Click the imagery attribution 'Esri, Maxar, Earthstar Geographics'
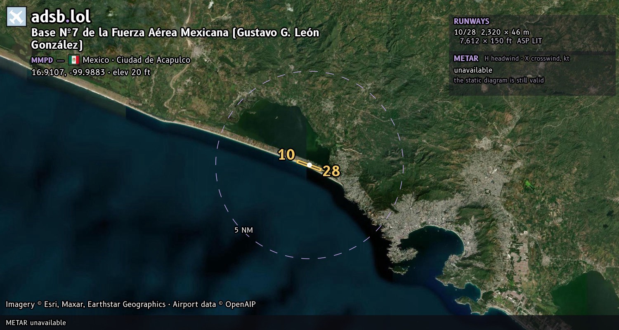The width and height of the screenshot is (619, 330). point(105,304)
